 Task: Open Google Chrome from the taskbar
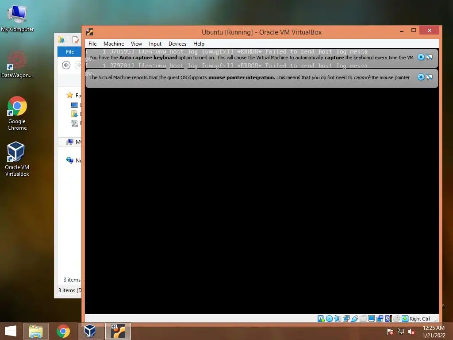coord(63,331)
